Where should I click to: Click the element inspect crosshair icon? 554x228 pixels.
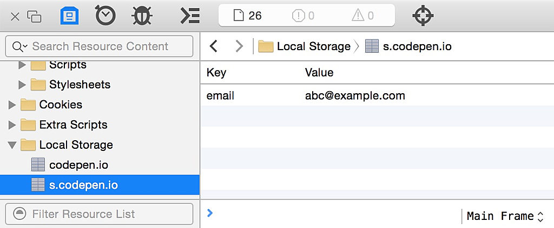tap(423, 16)
